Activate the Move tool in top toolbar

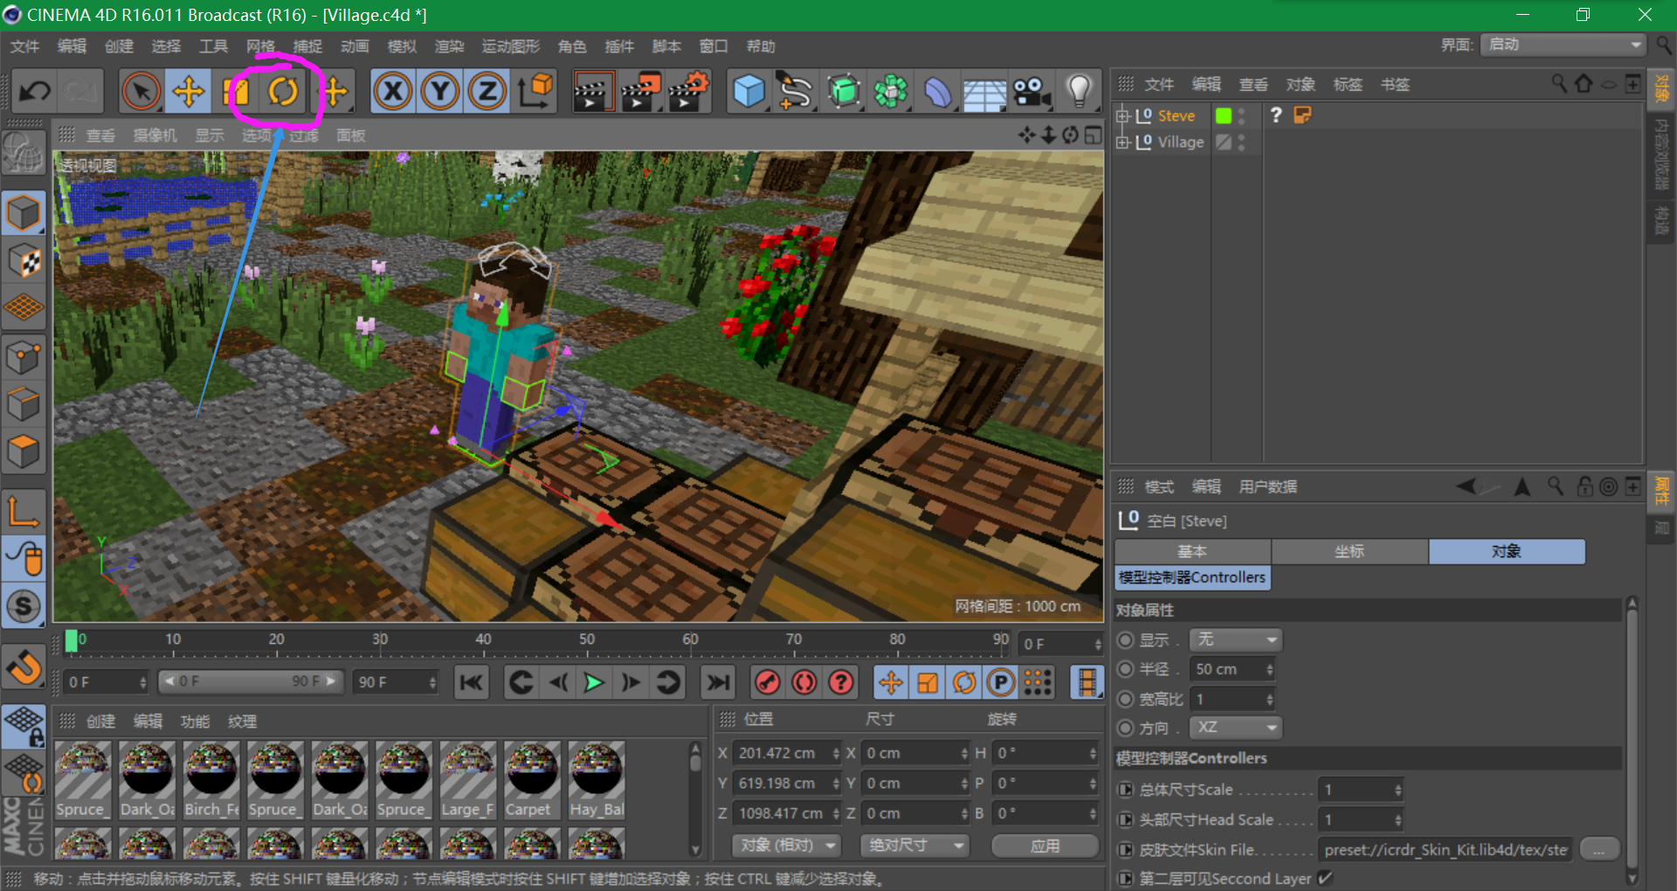coord(189,91)
